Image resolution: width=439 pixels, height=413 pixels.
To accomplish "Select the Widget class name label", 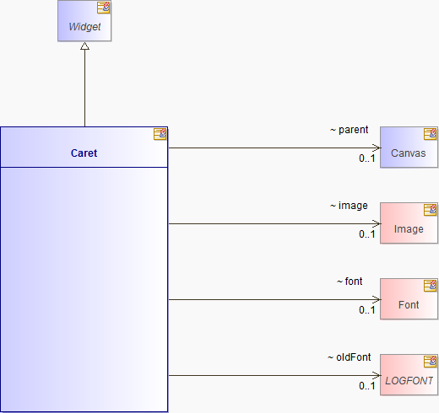I will tap(84, 27).
